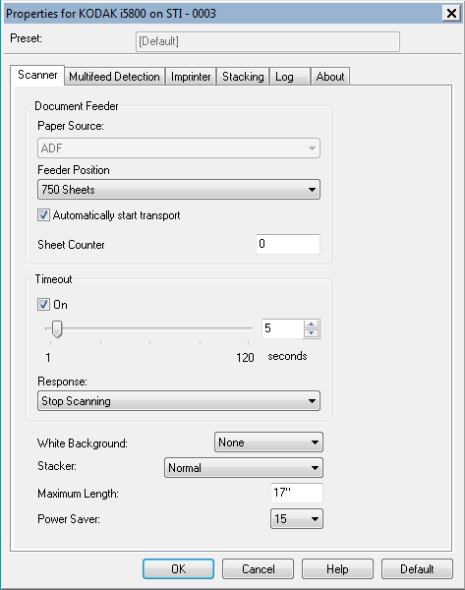The width and height of the screenshot is (465, 590).
Task: Close the Properties dialog window
Action: click(451, 14)
